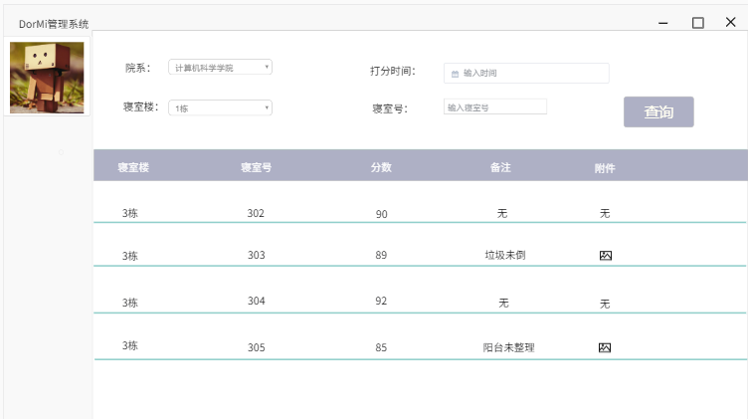Maximize the DorMi window
This screenshot has width=748, height=419.
point(698,23)
